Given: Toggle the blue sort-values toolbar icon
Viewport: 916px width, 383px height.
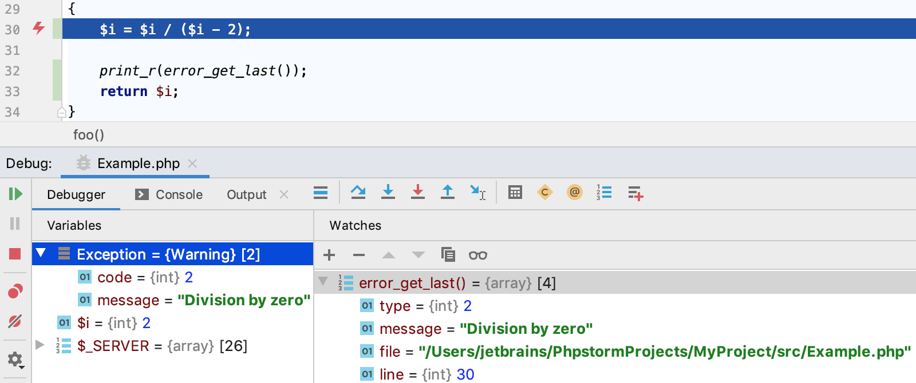Looking at the screenshot, I should point(604,193).
